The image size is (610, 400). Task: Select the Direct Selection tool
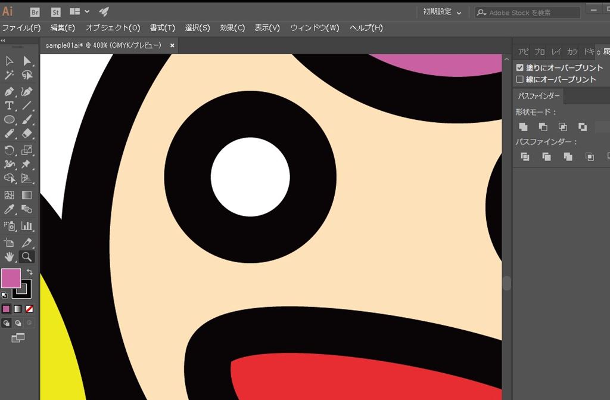[x=27, y=61]
